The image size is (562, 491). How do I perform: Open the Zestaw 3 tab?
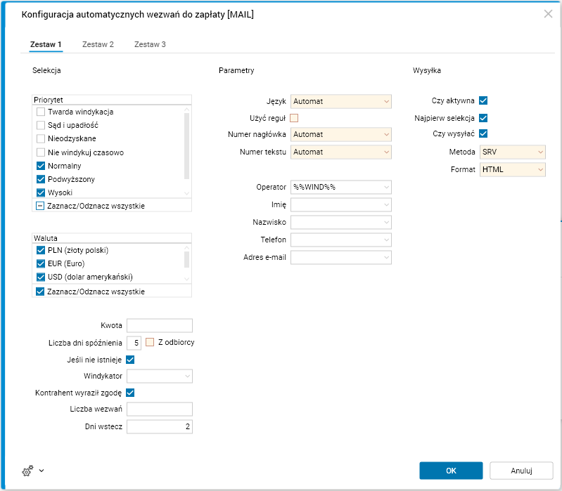[150, 44]
